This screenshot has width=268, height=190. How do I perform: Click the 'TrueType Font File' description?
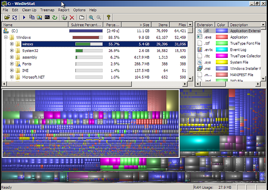(245, 43)
